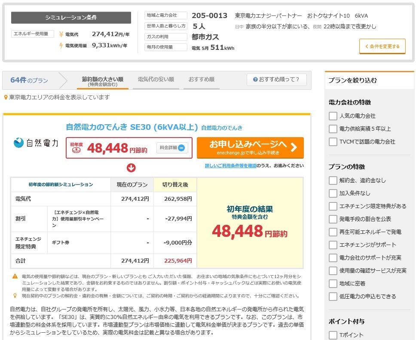Click postal code 205-0013
This screenshot has width=416, height=340.
(210, 15)
